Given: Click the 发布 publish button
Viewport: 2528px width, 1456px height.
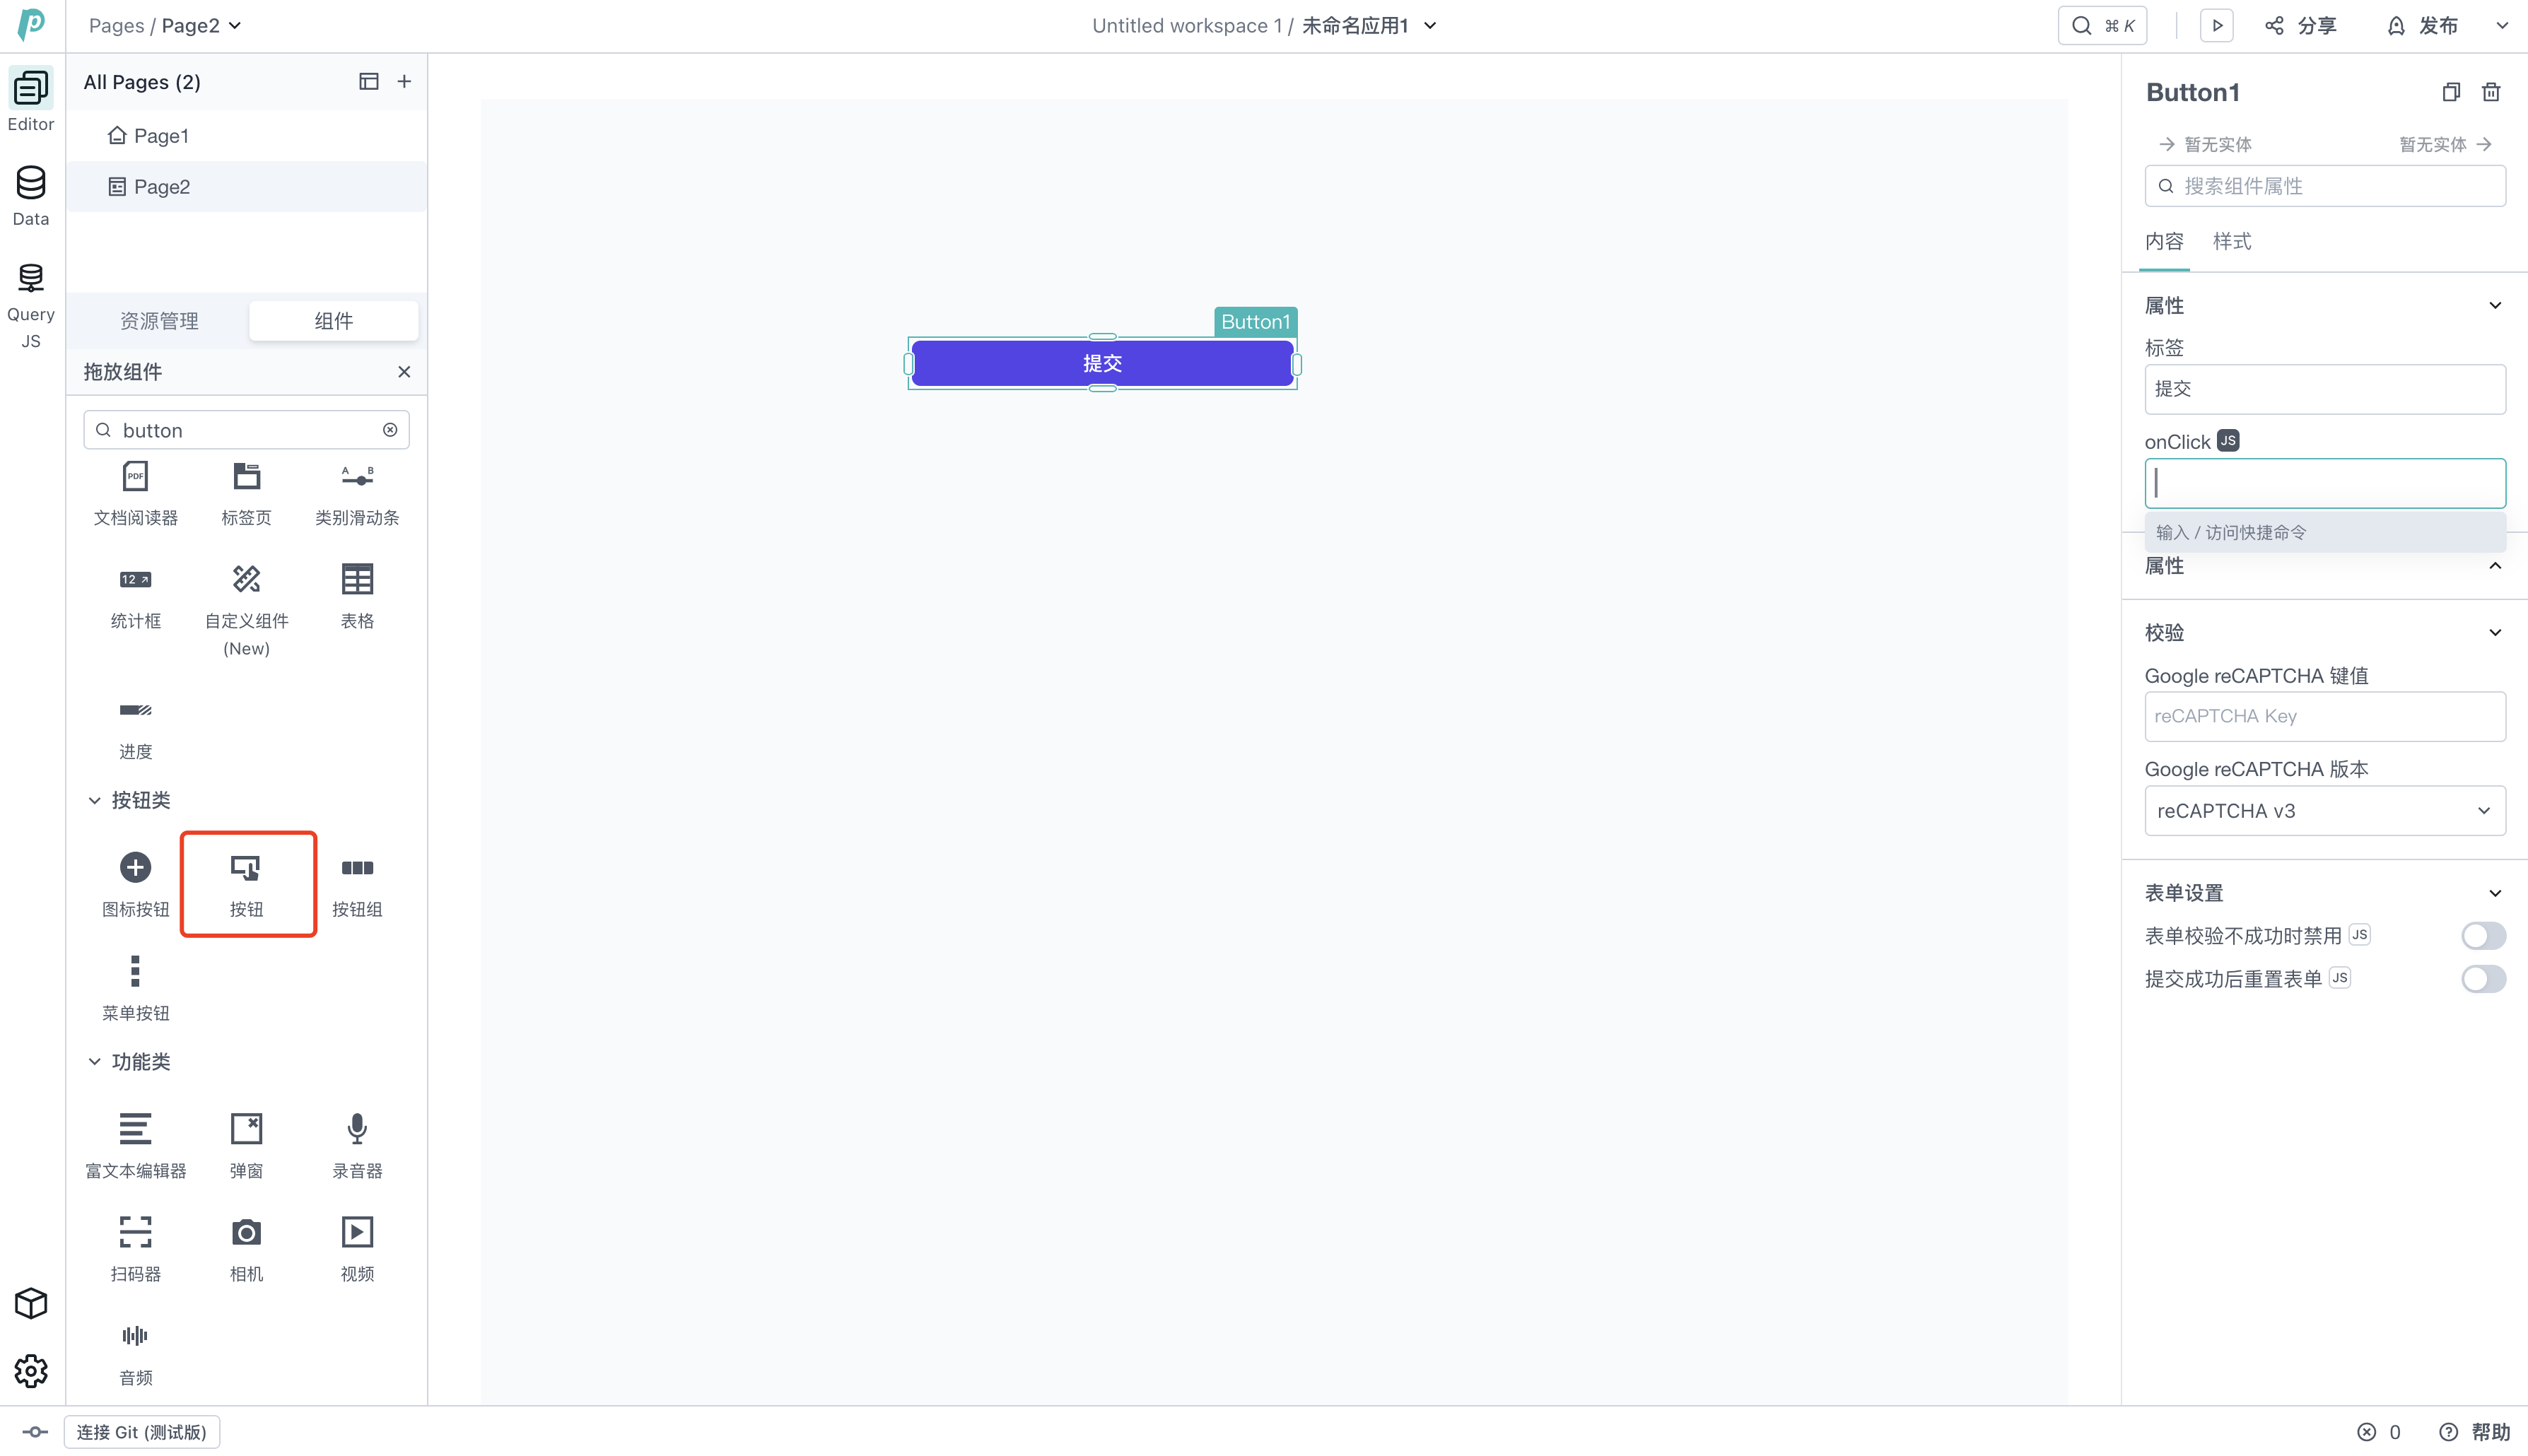Looking at the screenshot, I should point(2422,25).
